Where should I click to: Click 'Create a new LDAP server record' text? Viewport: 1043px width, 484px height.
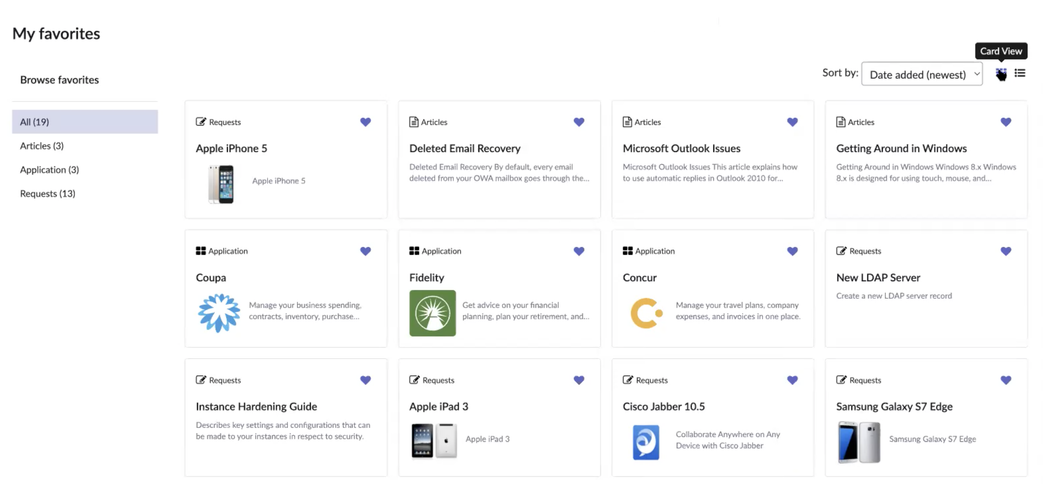click(894, 296)
